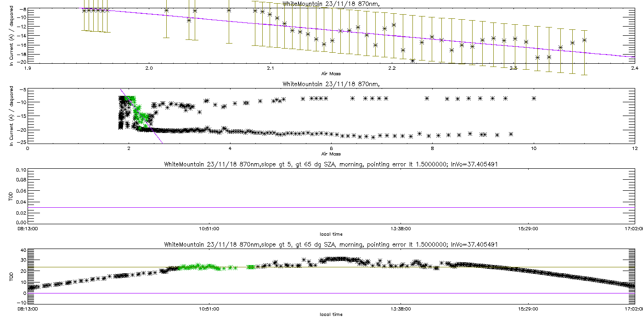Select the 15:29:00 tick under bottom plot

tap(529, 309)
